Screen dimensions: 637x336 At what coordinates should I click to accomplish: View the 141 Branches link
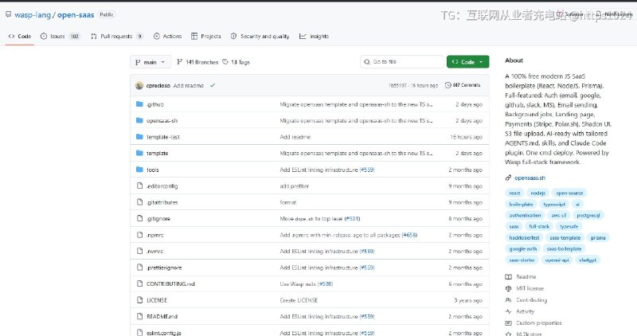197,62
